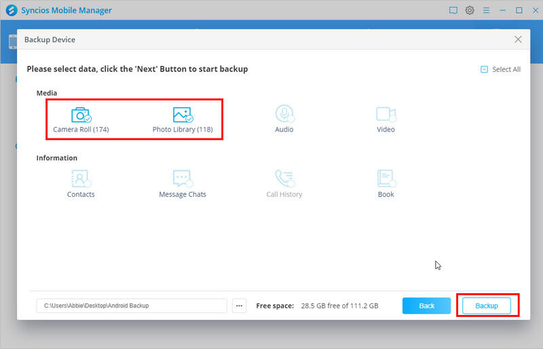Uncheck the Photo Library checkmark badge

(189, 119)
